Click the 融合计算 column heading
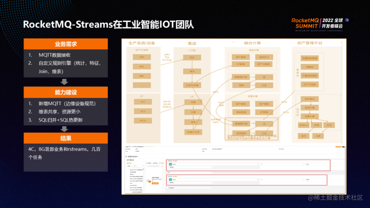The height and width of the screenshot is (208, 370). (x=252, y=43)
